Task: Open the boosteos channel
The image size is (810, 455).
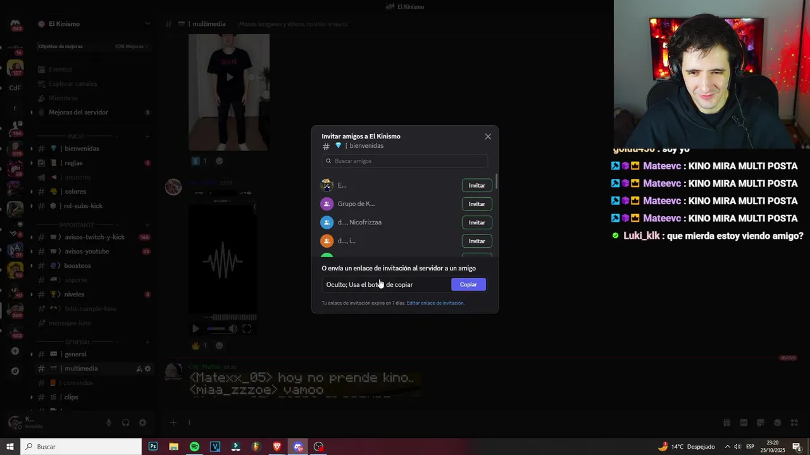Action: pos(94,266)
